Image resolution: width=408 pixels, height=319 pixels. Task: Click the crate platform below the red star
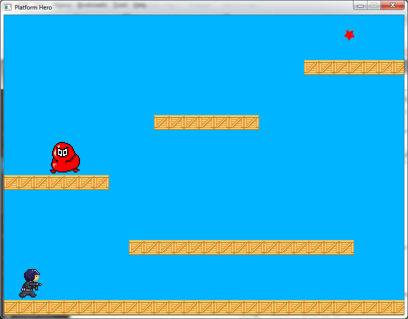(353, 67)
